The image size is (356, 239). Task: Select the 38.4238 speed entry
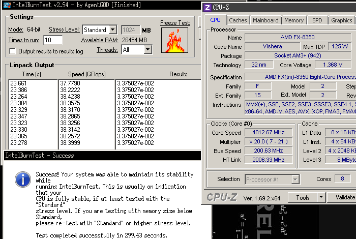(x=70, y=97)
